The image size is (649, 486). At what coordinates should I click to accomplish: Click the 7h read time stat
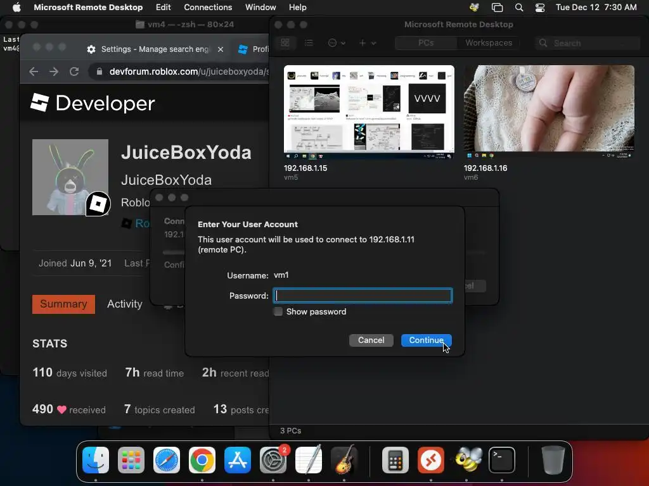tap(155, 373)
